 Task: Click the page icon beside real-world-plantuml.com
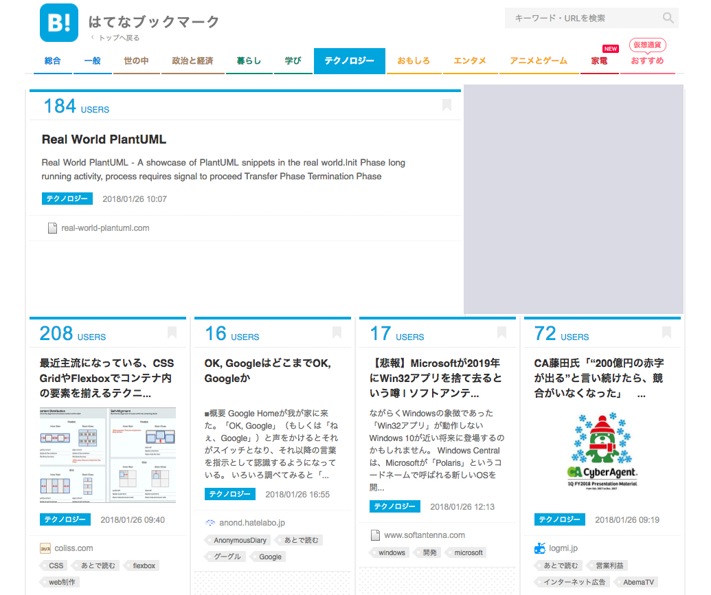pos(53,227)
